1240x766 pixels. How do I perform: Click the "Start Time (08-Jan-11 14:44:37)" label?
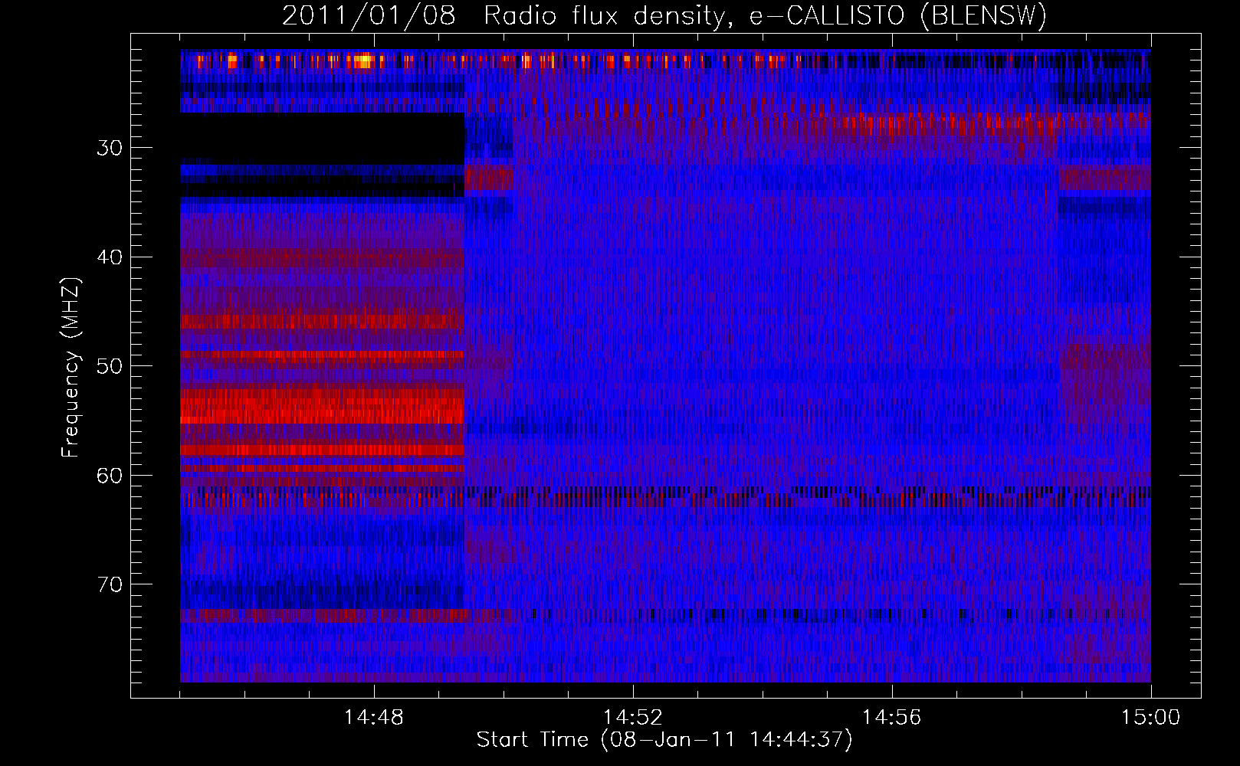[664, 740]
